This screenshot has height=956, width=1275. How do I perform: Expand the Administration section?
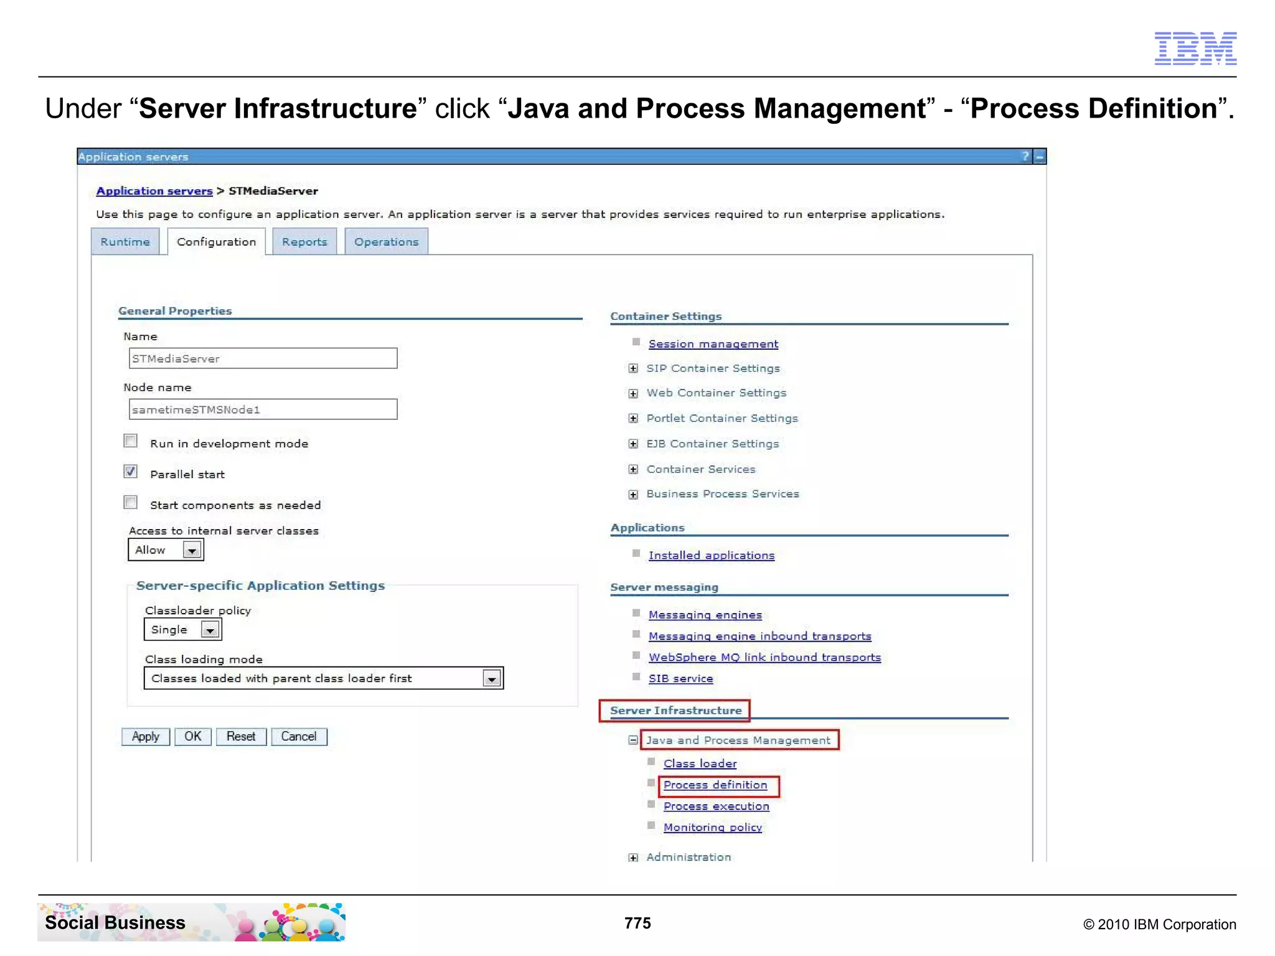tap(633, 858)
